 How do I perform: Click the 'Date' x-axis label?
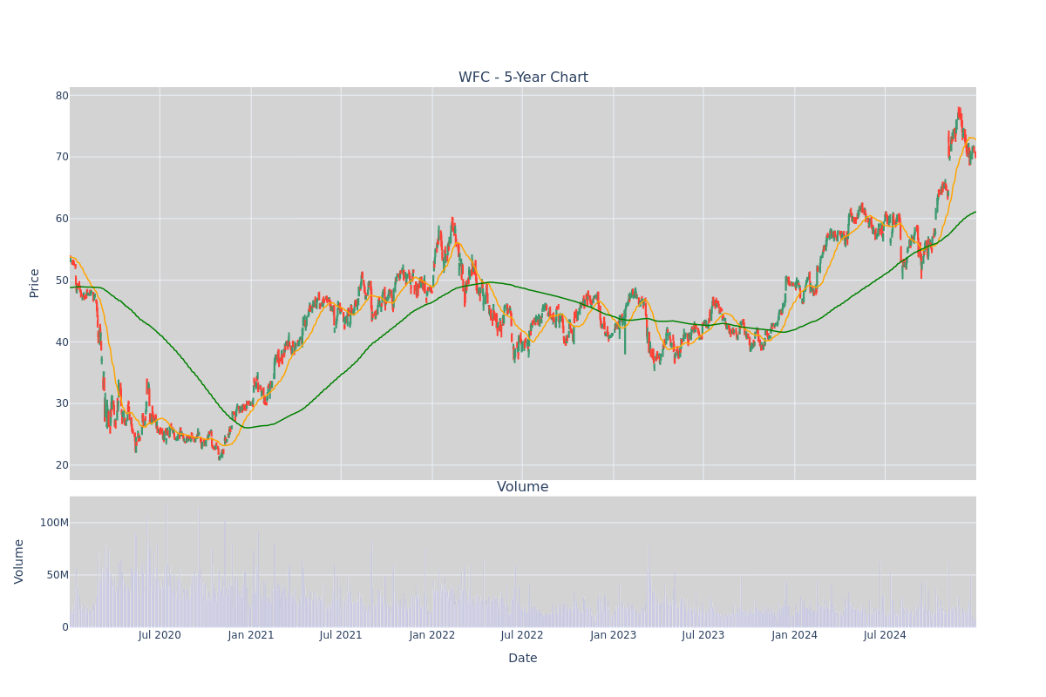tap(523, 658)
